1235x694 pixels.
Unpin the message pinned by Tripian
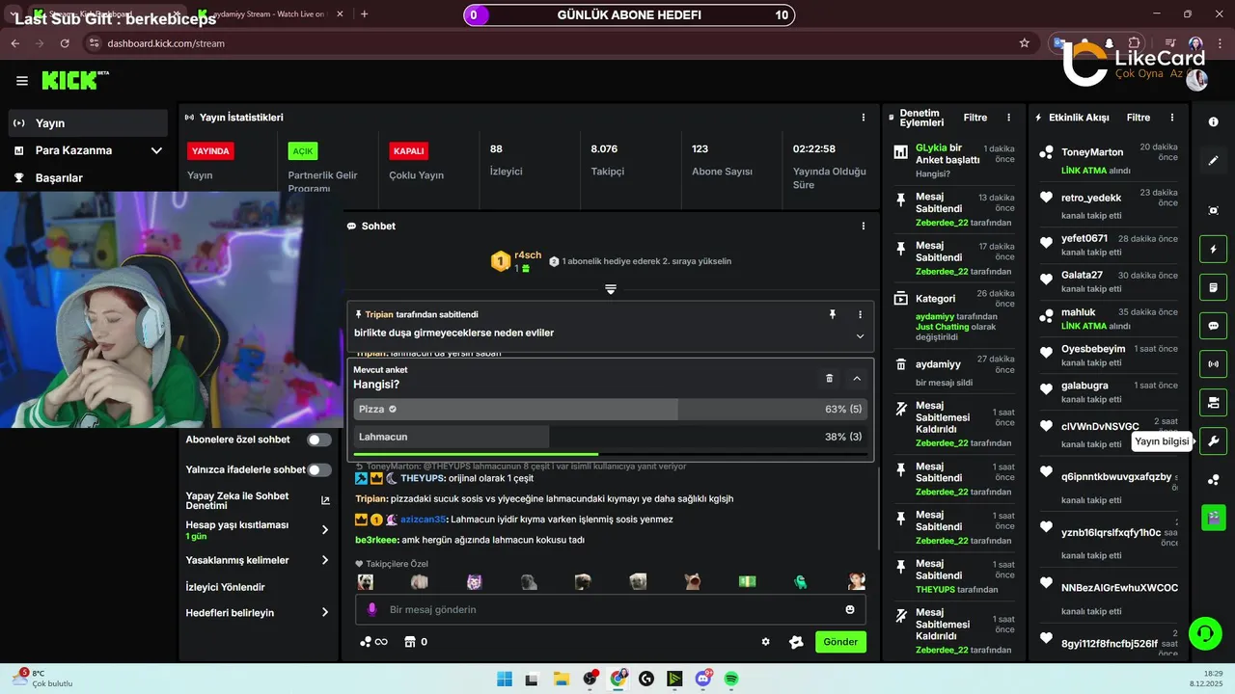point(833,314)
